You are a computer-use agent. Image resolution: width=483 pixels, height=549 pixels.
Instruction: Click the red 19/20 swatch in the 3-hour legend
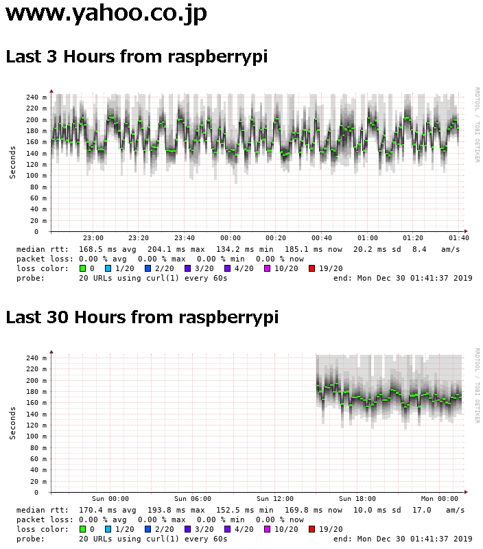tap(311, 268)
